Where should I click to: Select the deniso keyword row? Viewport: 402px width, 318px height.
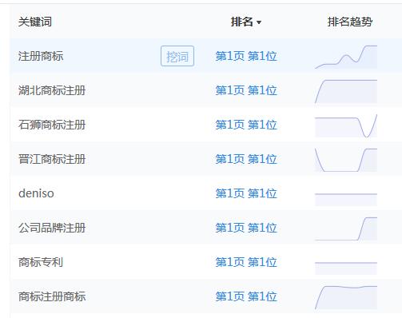coord(205,193)
